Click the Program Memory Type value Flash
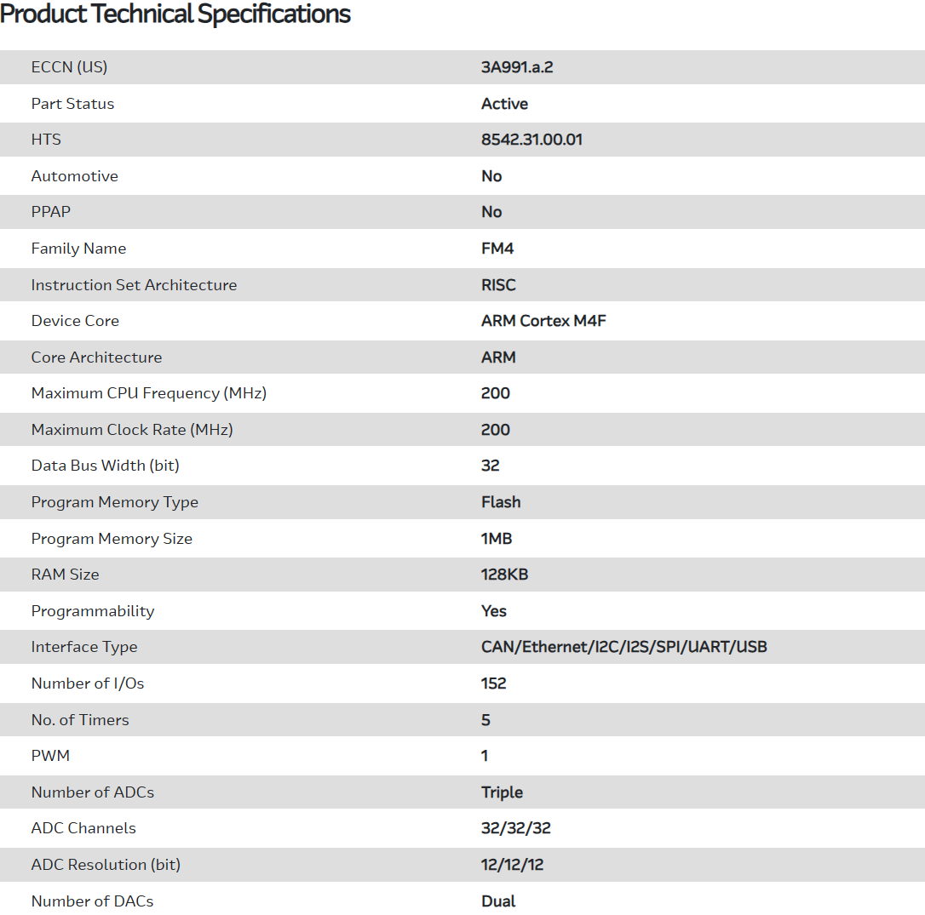 pos(501,502)
